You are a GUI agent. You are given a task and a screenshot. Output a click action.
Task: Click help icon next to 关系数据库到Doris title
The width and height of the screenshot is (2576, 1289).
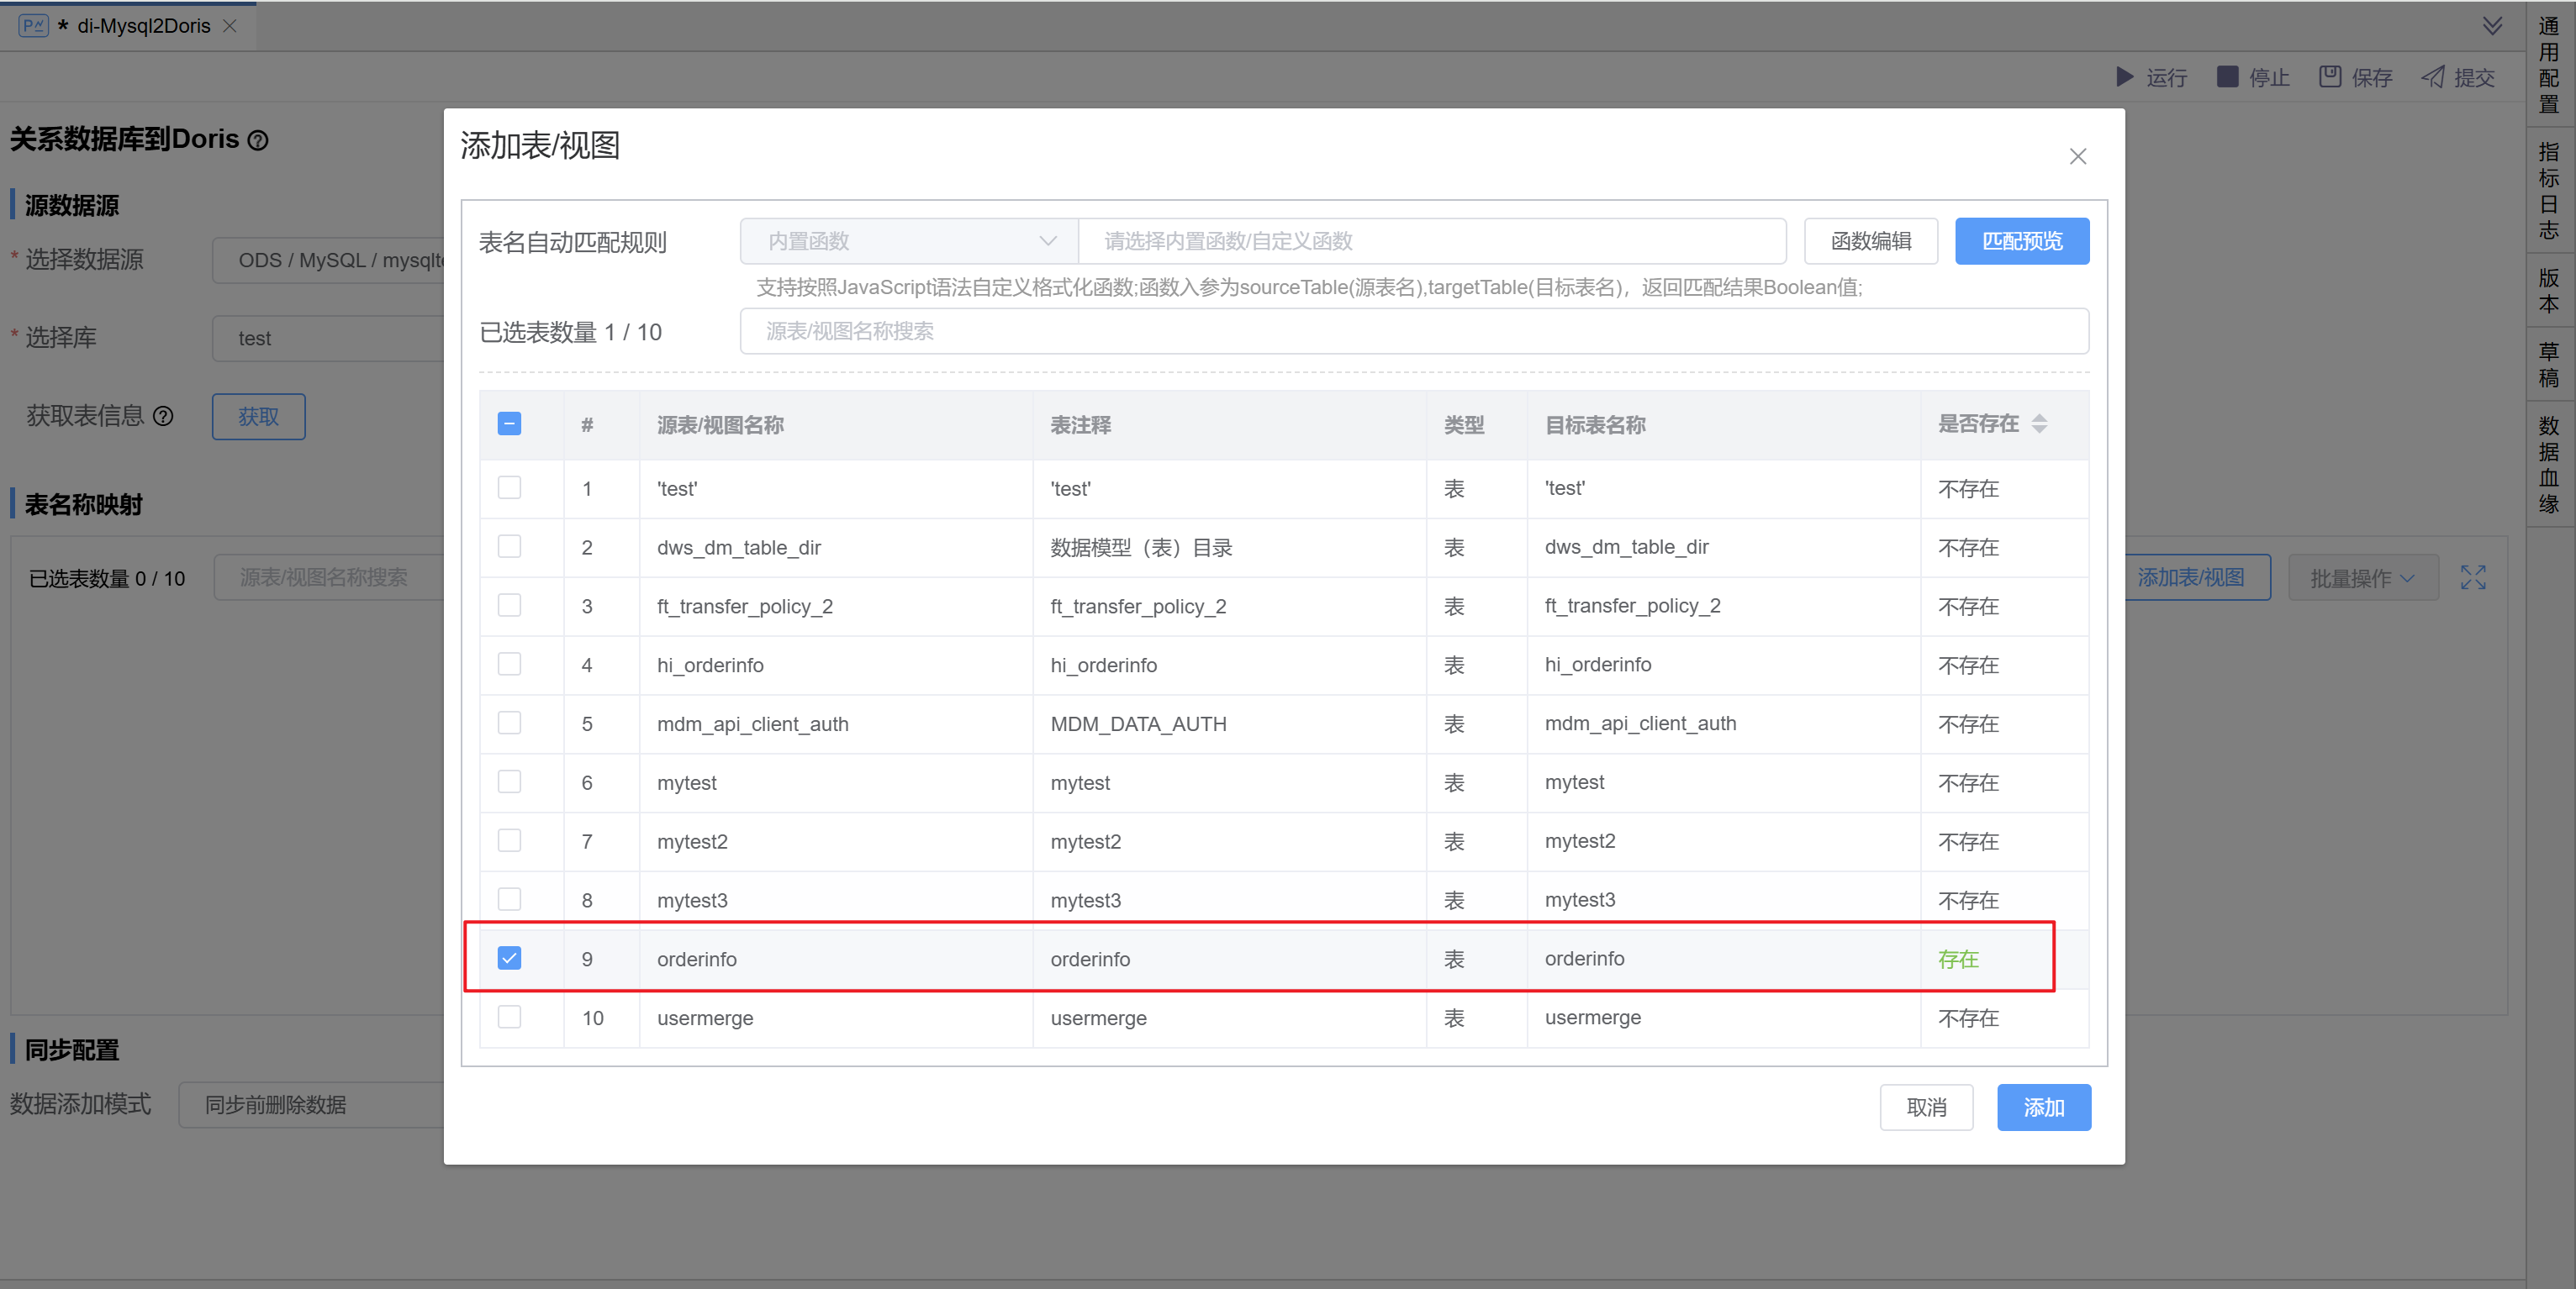tap(258, 141)
